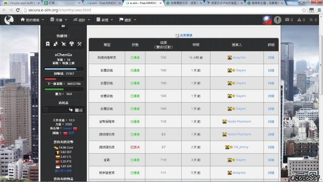Click the exclamation alert circle icon
Viewport: 323px width, 182px height.
(278, 20)
